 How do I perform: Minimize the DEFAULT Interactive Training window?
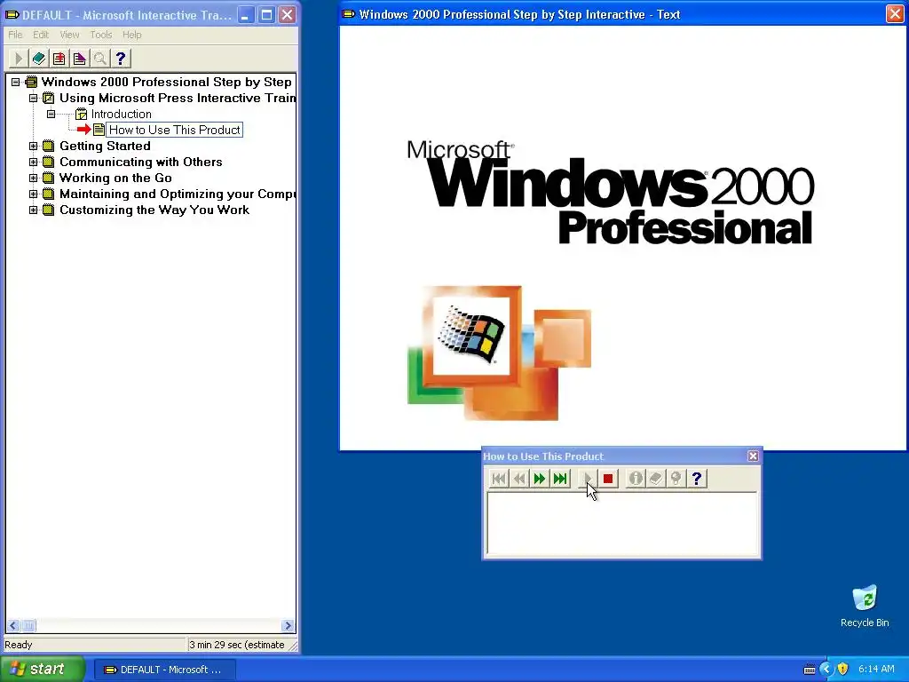pos(246,14)
